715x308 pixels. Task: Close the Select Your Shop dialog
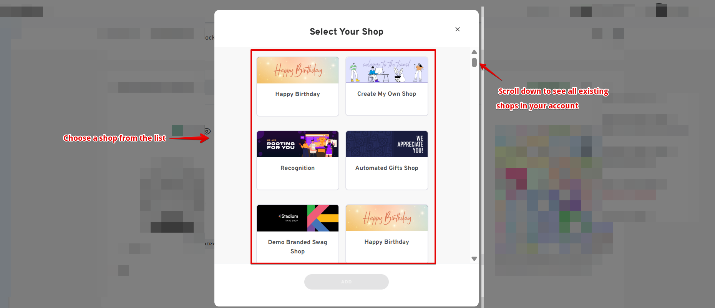coord(457,29)
